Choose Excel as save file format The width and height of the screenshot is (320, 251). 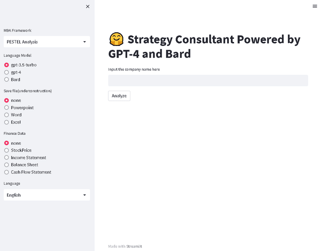tap(12, 122)
